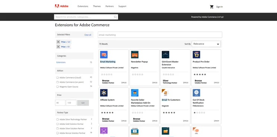This screenshot has width=277, height=137.
Task: Click the search magnifier icon
Action: click(115, 17)
